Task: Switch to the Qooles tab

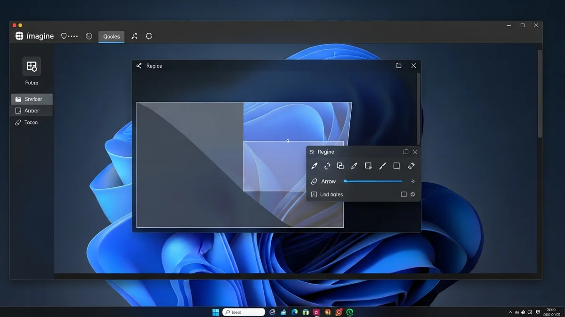Action: (112, 37)
